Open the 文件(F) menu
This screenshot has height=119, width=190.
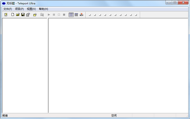8,9
